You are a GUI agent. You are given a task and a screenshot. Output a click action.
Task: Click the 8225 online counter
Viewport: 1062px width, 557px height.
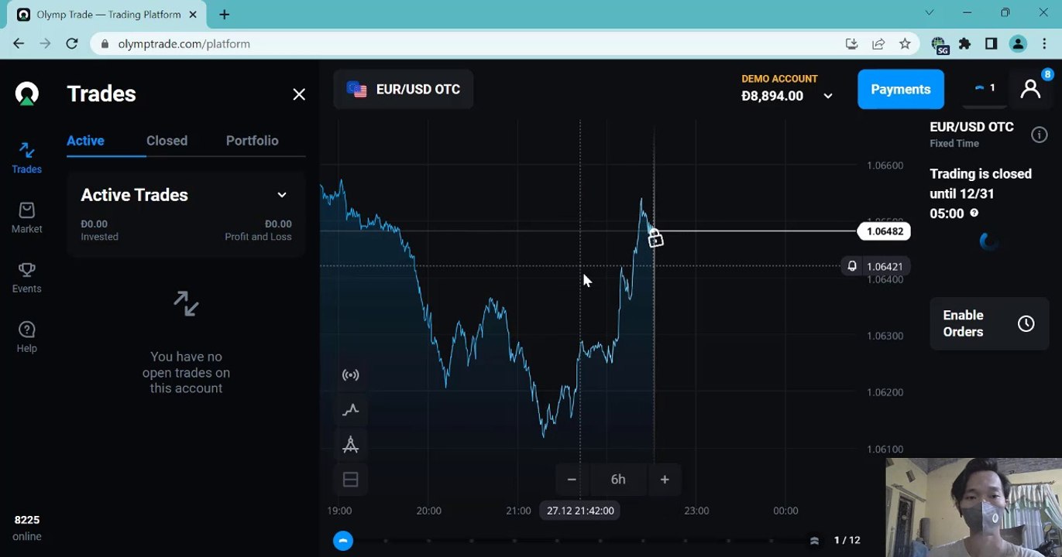tap(27, 528)
